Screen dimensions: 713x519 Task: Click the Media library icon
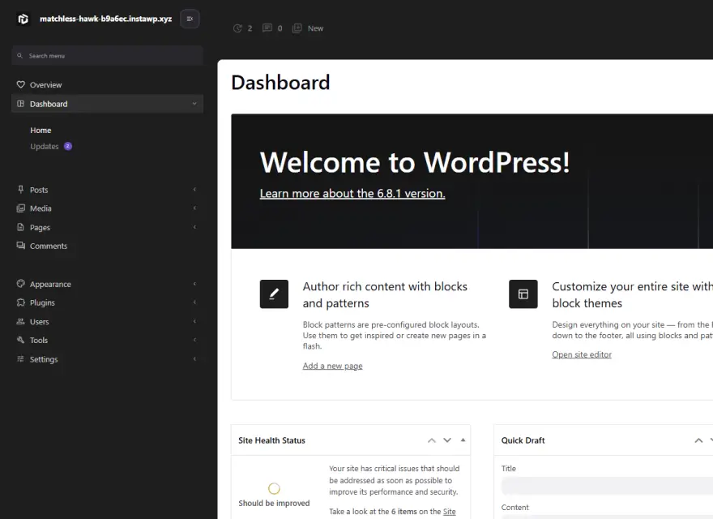[x=20, y=208]
